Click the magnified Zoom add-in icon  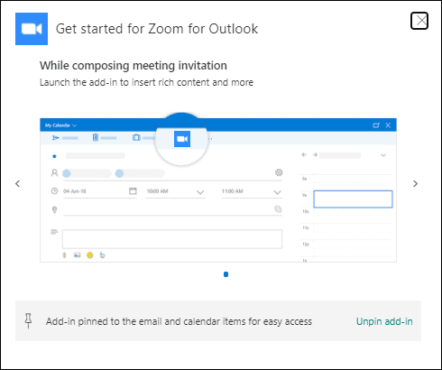click(182, 139)
